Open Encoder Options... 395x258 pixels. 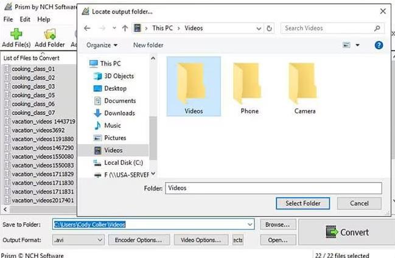point(139,240)
